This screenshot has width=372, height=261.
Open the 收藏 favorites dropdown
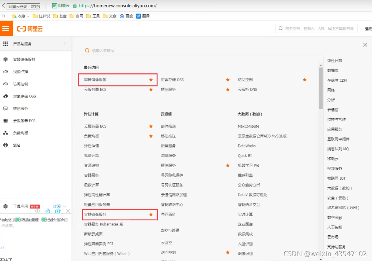point(21,16)
